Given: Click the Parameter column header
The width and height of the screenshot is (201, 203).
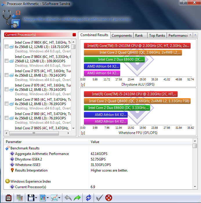Looking at the screenshot, I should [46, 142].
